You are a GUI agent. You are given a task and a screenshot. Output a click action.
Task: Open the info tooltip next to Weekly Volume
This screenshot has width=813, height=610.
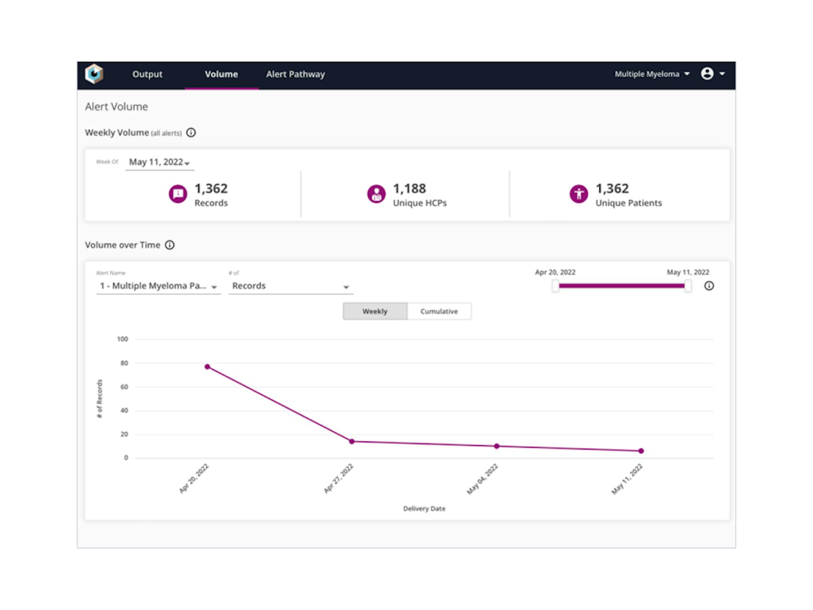(x=191, y=133)
